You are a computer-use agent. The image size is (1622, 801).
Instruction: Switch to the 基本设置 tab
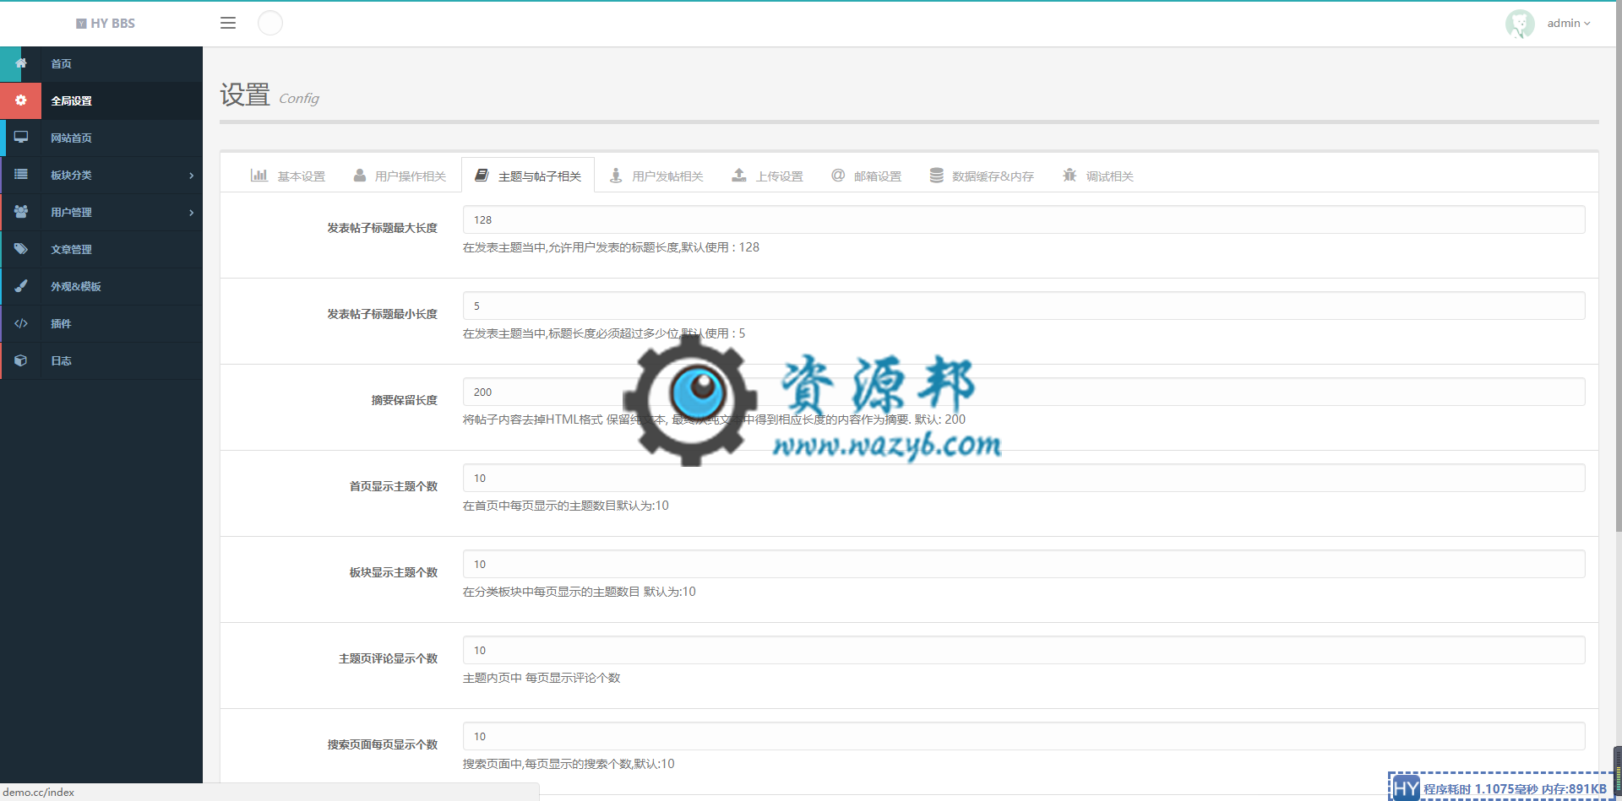tap(288, 176)
